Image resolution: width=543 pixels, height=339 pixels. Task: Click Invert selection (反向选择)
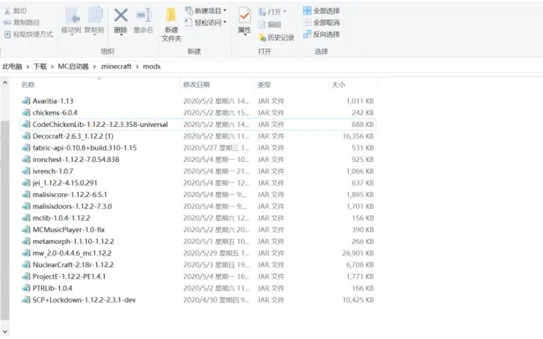tap(321, 34)
